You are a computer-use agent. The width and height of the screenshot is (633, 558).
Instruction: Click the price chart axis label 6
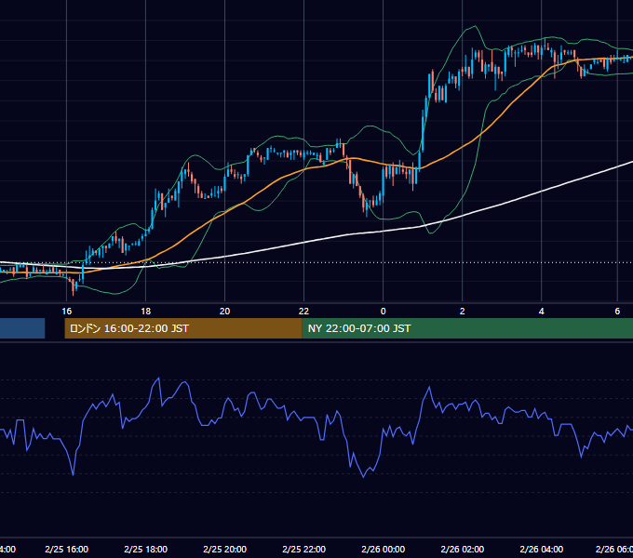pyautogui.click(x=617, y=312)
